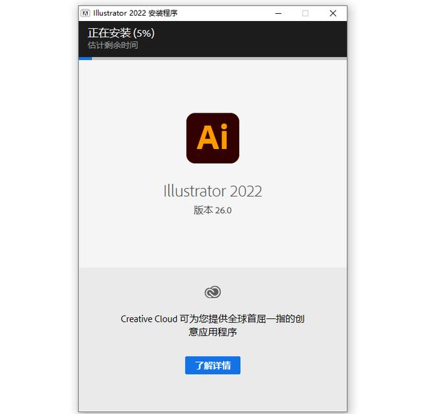
Task: Click the blank space below 了解详情 button
Action: coord(212,393)
